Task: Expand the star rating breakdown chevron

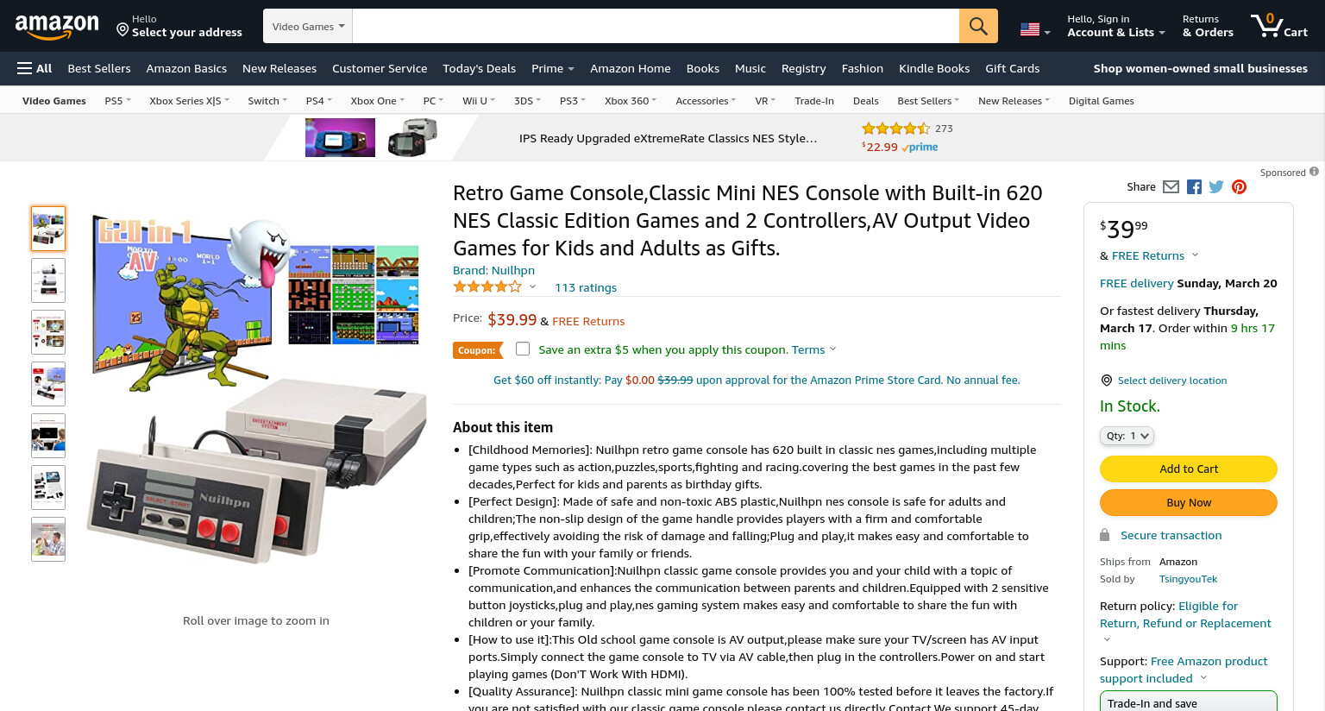Action: 532,286
